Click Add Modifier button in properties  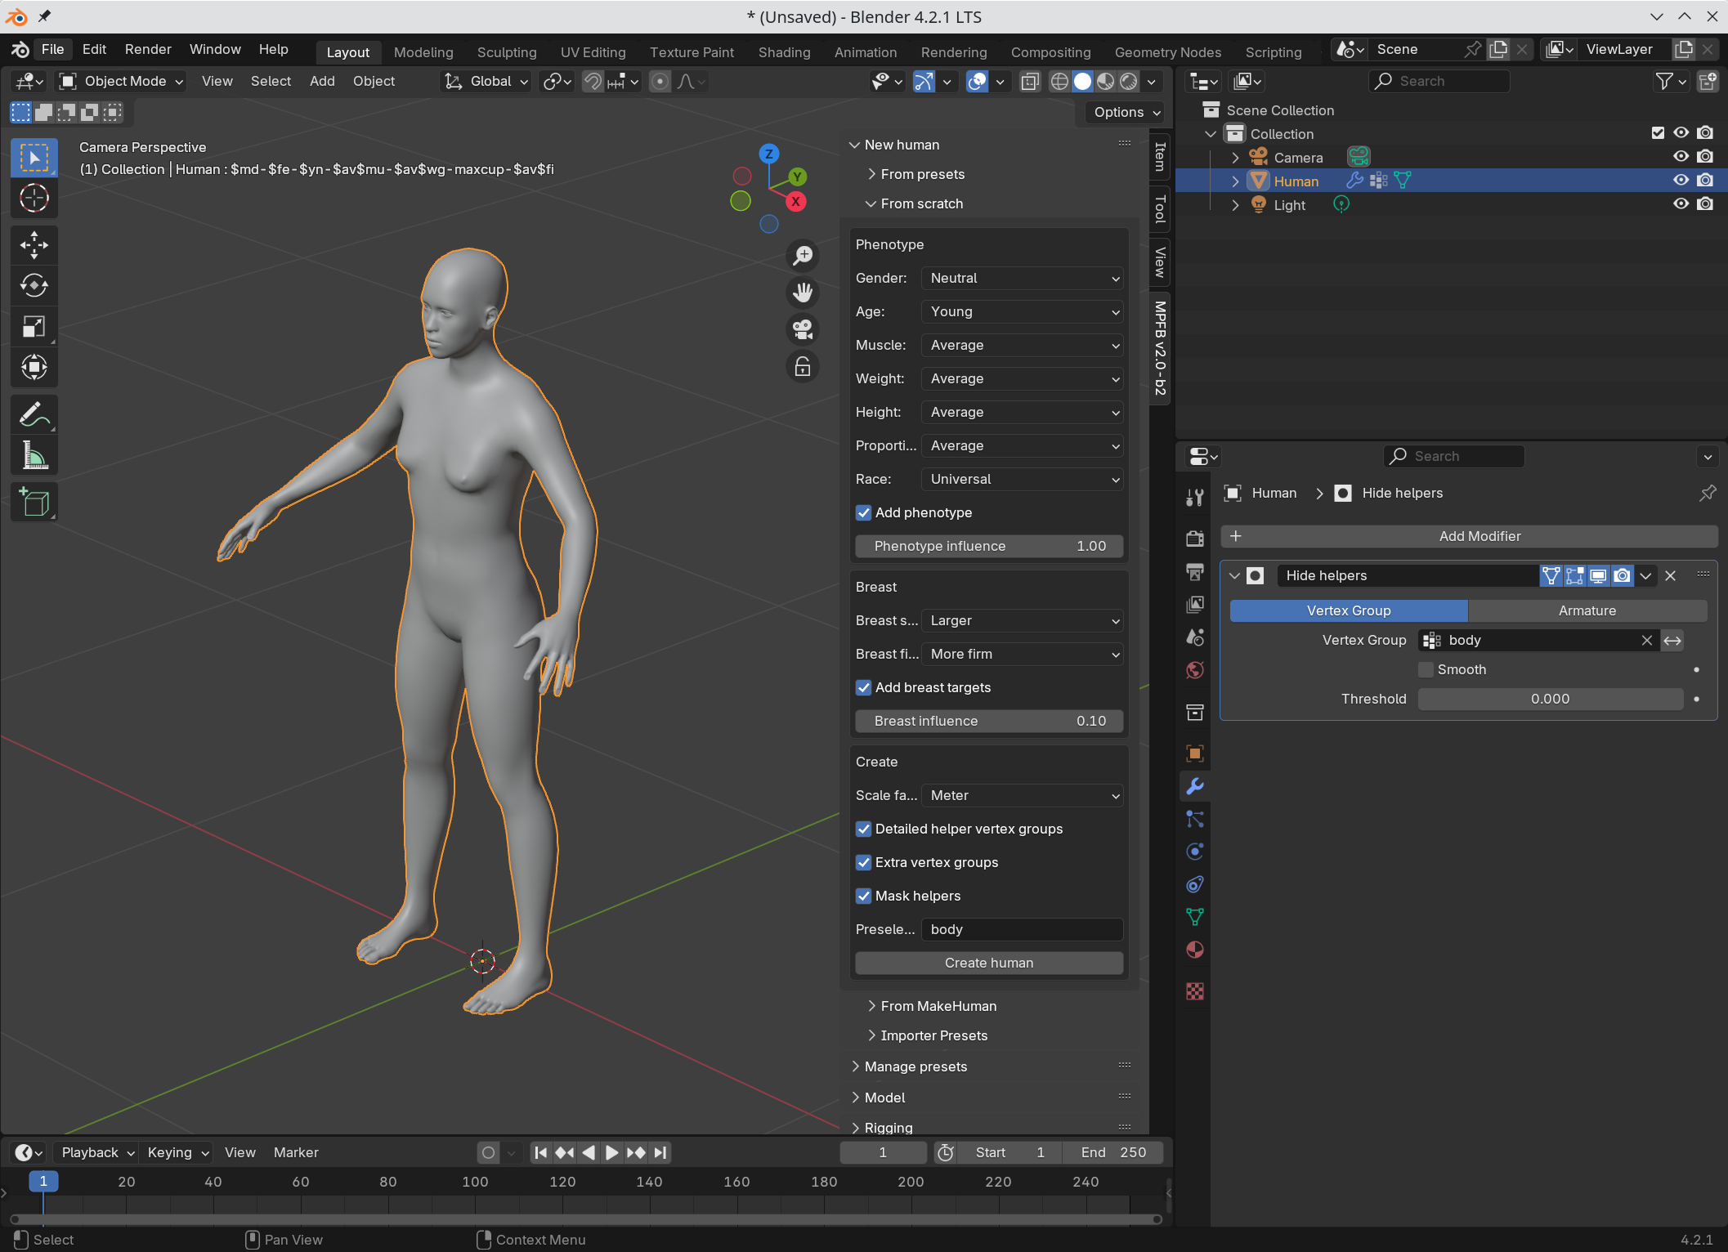click(x=1479, y=535)
